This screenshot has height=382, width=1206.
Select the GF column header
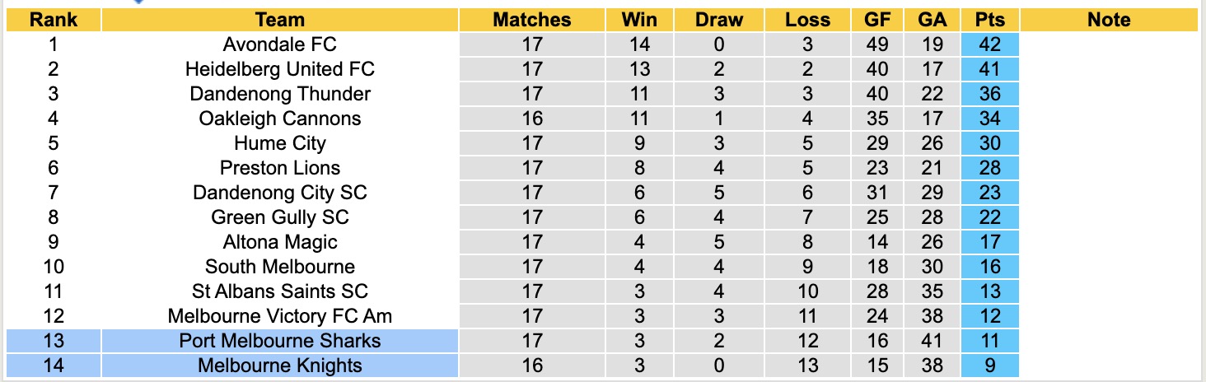(x=877, y=20)
